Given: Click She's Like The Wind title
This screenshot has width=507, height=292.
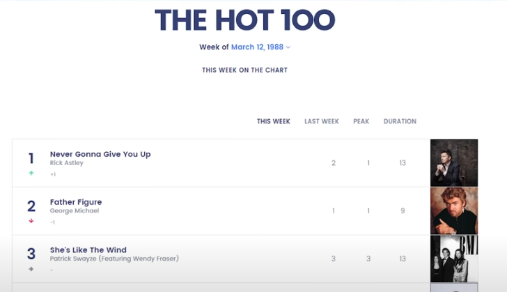Looking at the screenshot, I should [88, 250].
